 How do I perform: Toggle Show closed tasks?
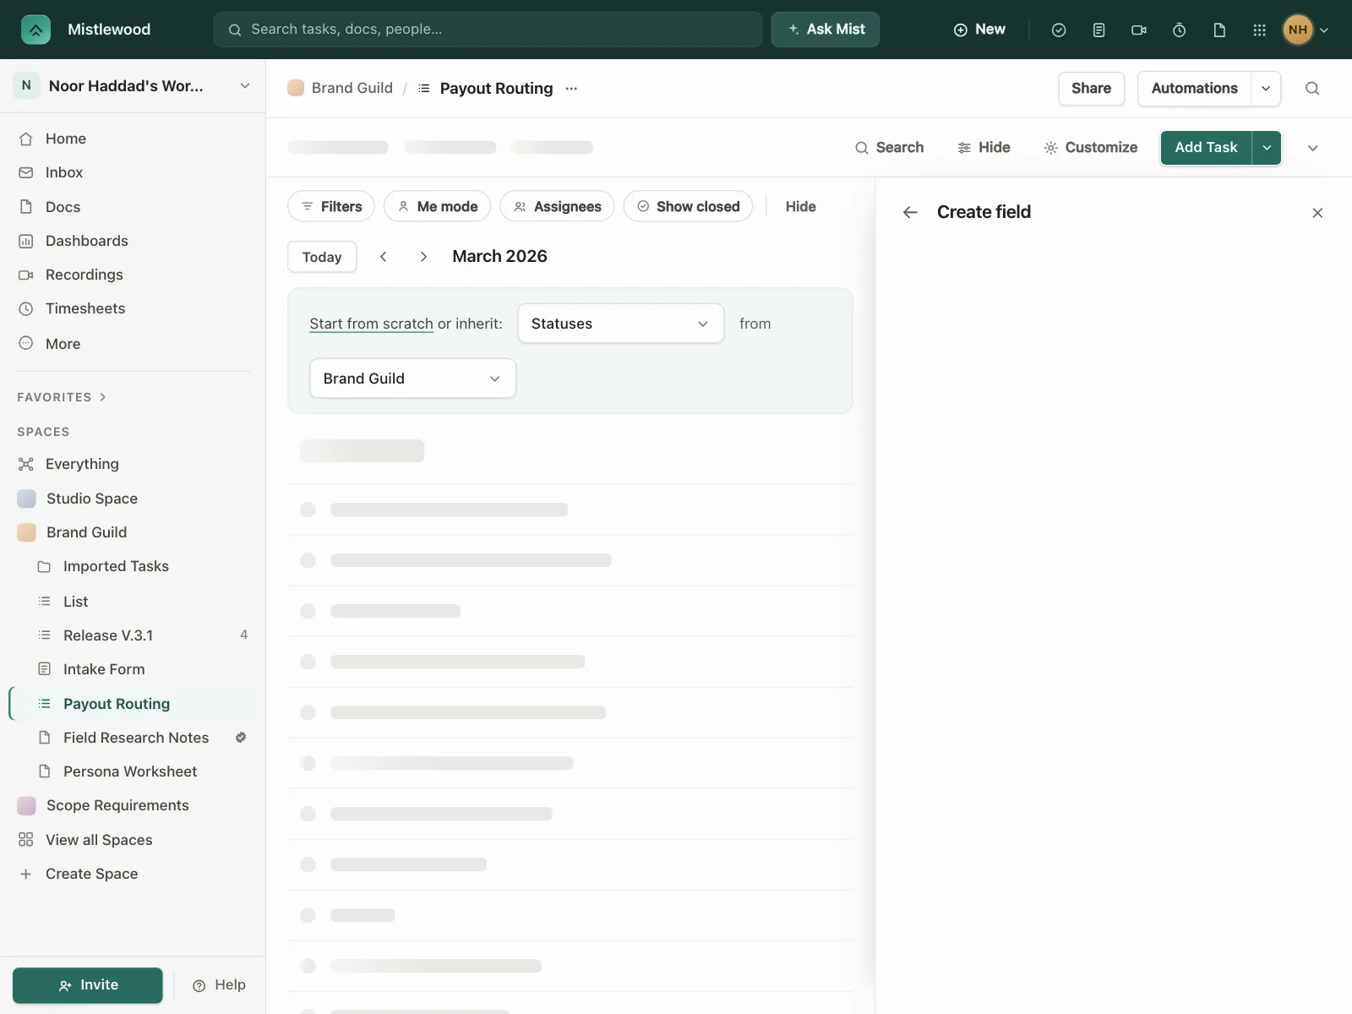(x=688, y=206)
